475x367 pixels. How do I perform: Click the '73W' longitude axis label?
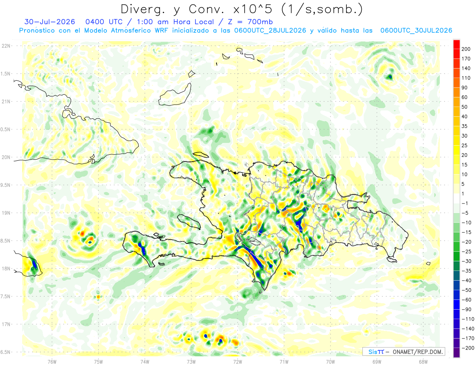point(191,362)
